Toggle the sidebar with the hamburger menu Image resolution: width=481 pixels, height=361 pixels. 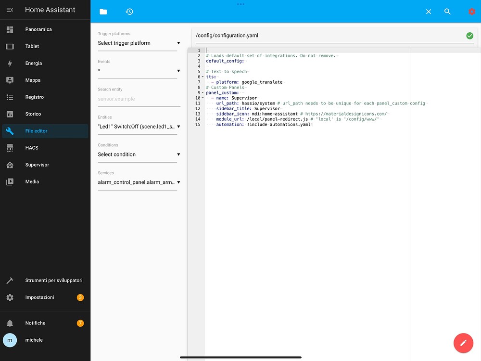pyautogui.click(x=10, y=9)
